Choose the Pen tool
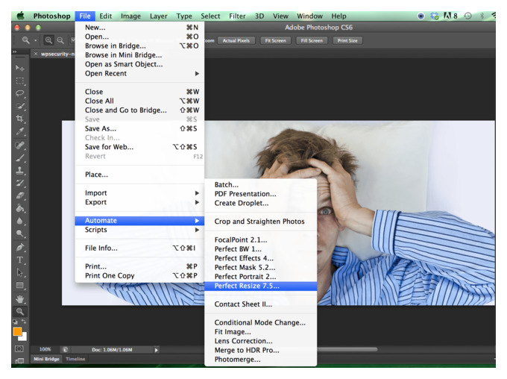Viewport: 507px width, 379px height. pyautogui.click(x=19, y=247)
